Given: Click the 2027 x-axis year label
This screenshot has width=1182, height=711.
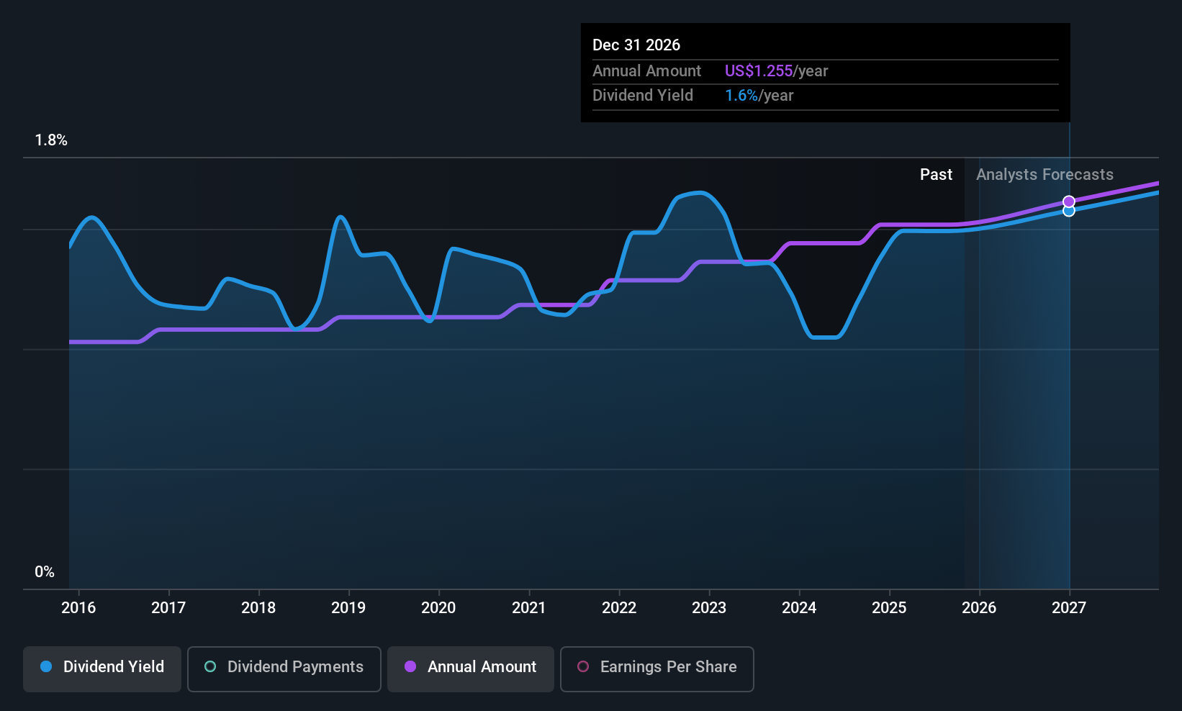Looking at the screenshot, I should [x=1069, y=608].
